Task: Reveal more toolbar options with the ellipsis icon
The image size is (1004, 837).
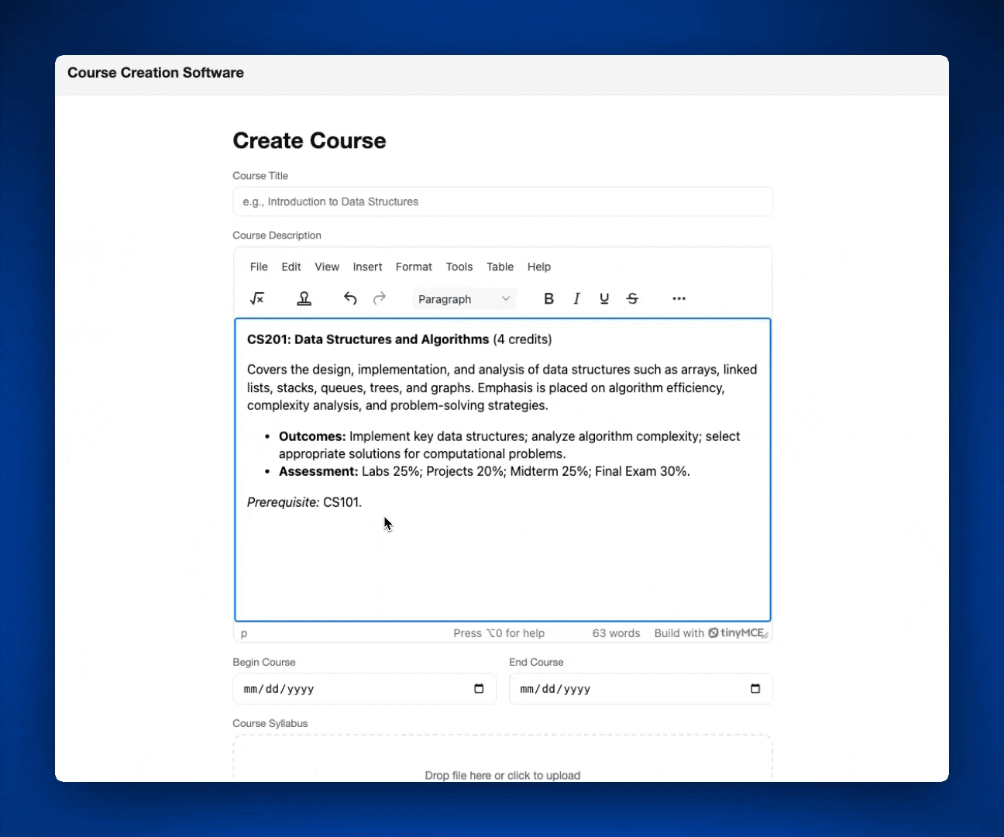Action: (679, 298)
